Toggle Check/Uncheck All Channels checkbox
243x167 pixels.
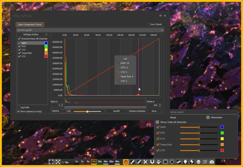19,39
